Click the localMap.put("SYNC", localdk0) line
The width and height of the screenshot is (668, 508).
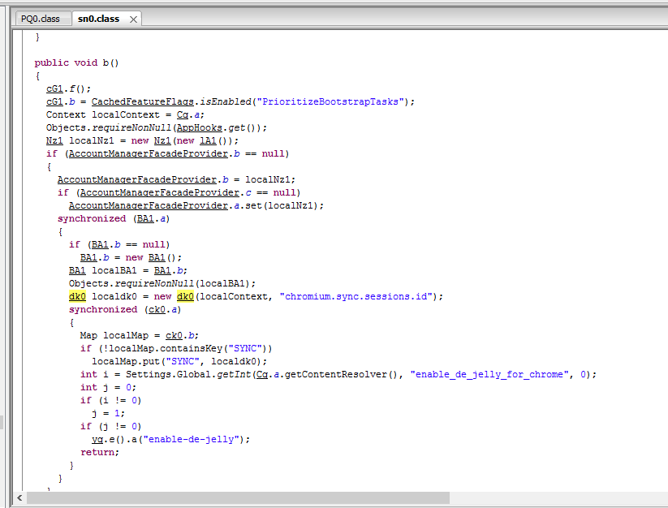pos(179,361)
